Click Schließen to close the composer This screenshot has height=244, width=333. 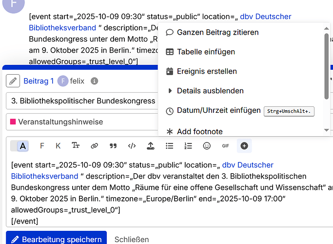tap(132, 240)
